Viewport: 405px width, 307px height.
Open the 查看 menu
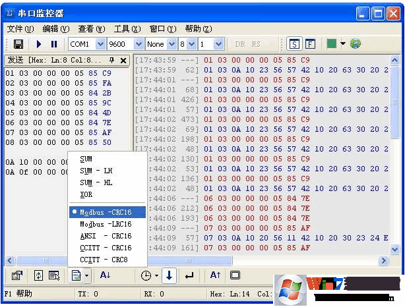click(x=92, y=28)
